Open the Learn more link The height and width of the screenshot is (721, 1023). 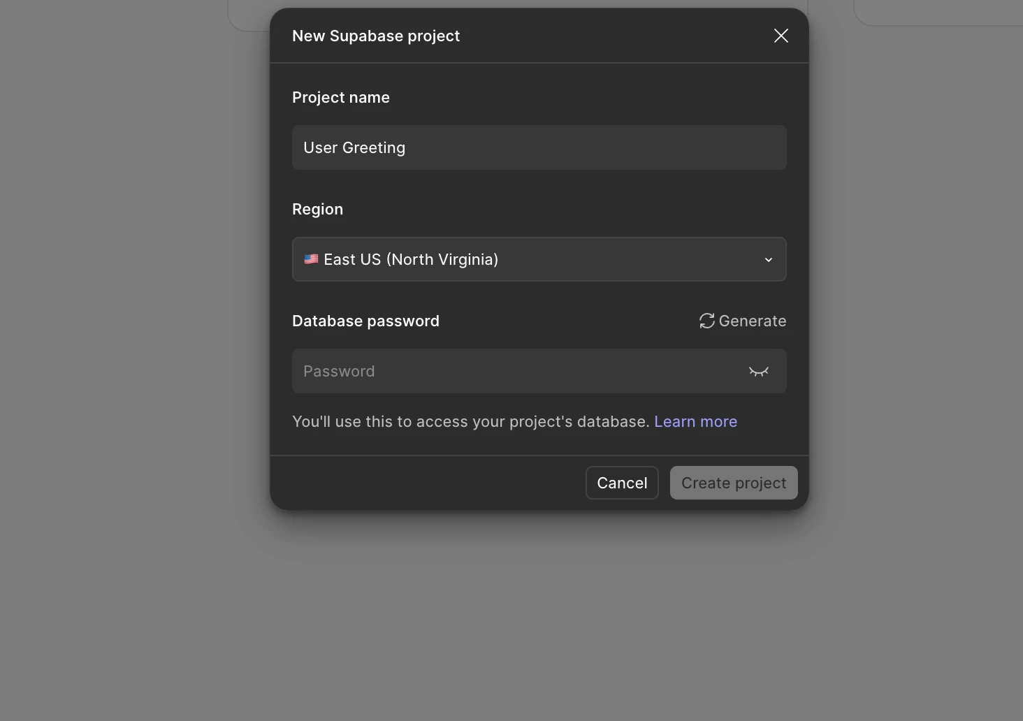[695, 421]
